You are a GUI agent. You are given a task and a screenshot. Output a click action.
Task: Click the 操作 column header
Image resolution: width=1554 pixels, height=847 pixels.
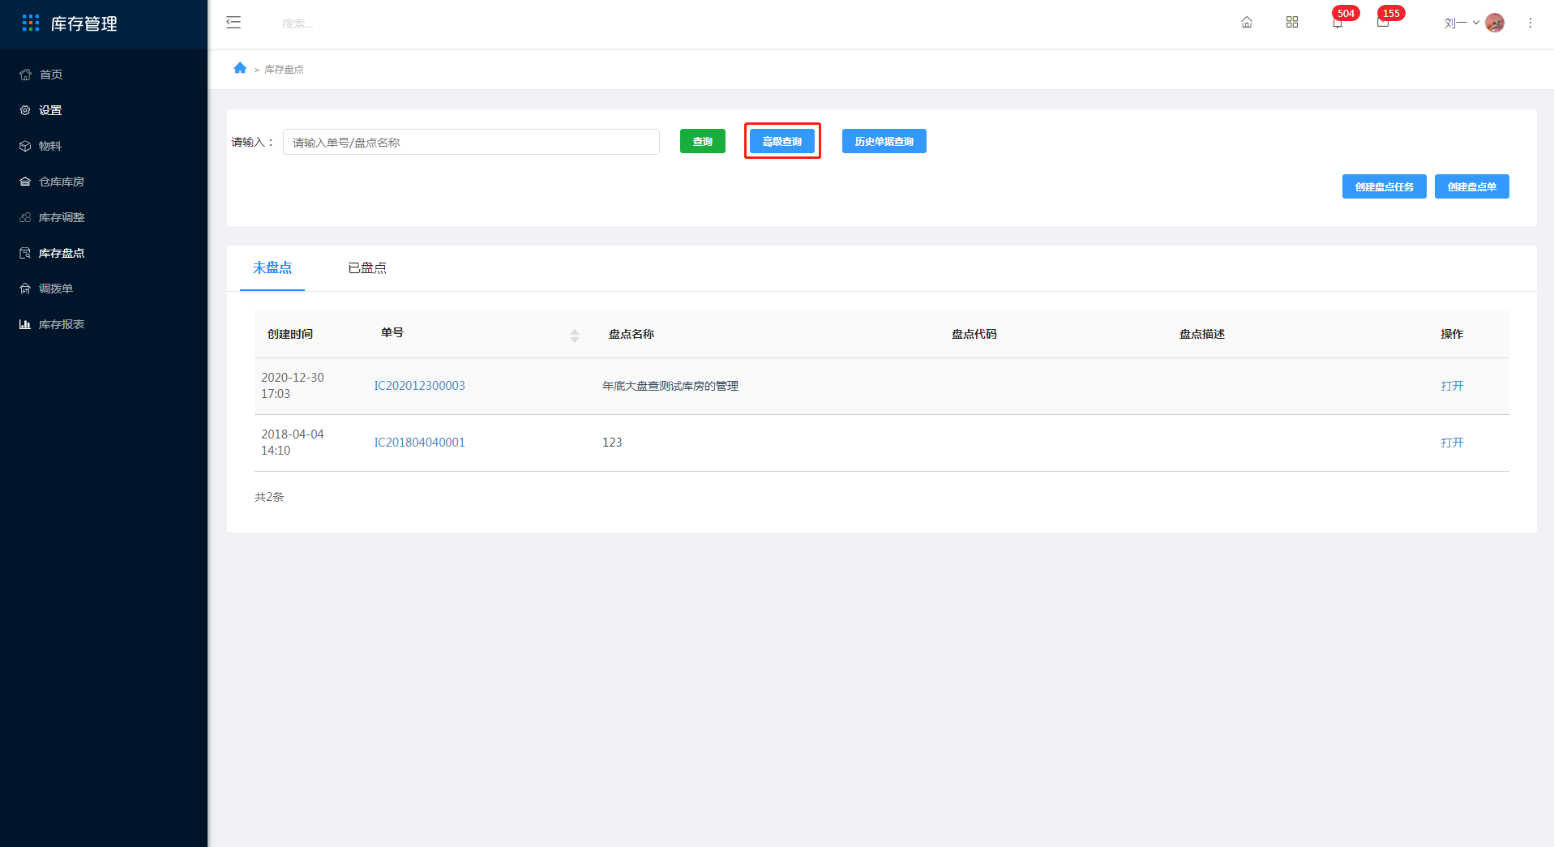click(1452, 334)
